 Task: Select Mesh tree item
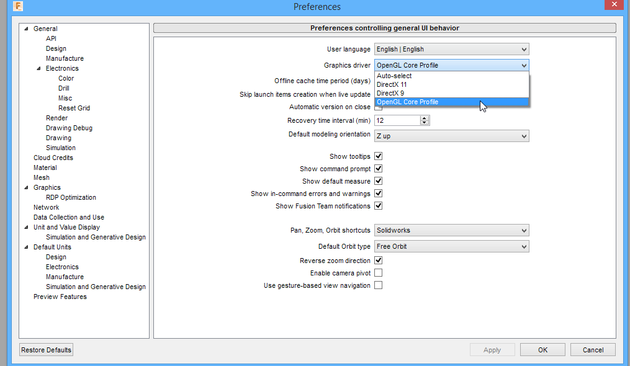point(42,177)
